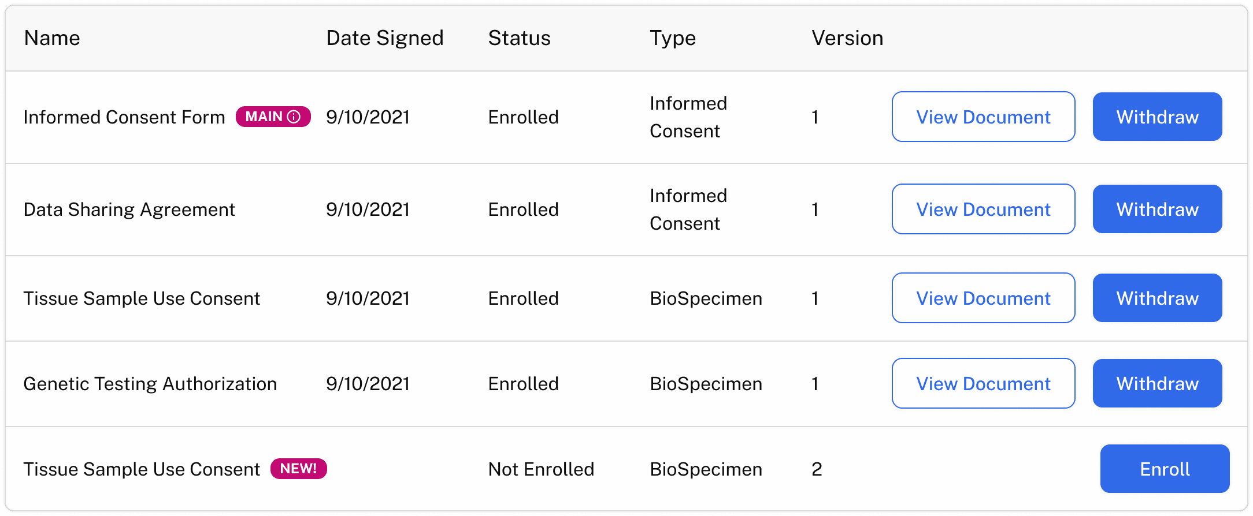Viewport: 1253px width, 516px height.
Task: Select the MAIN badge next to Informed Consent Form
Action: [x=273, y=117]
